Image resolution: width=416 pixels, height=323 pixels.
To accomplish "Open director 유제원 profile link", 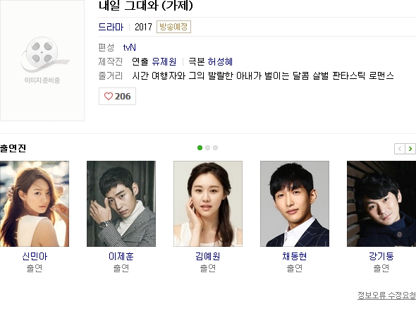I will coord(164,61).
